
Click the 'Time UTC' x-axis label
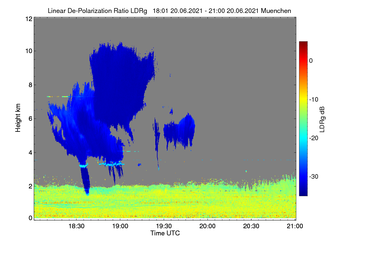point(165,233)
